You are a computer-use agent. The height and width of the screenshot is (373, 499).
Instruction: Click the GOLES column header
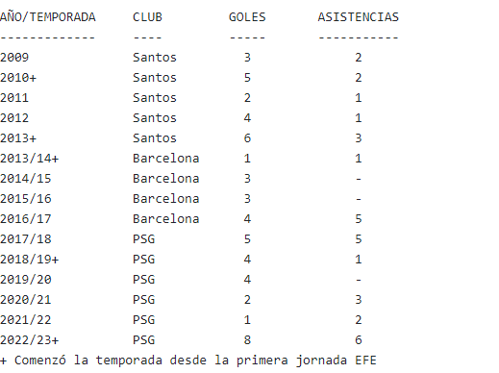(x=247, y=17)
